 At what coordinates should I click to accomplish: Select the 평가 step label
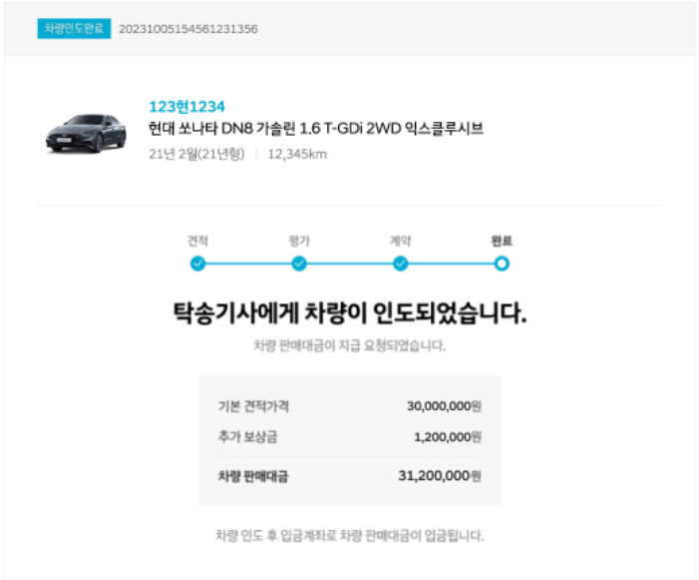pyautogui.click(x=299, y=241)
